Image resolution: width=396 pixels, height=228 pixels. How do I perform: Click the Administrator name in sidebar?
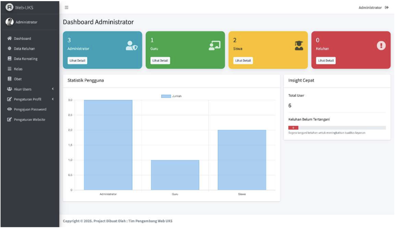[26, 22]
